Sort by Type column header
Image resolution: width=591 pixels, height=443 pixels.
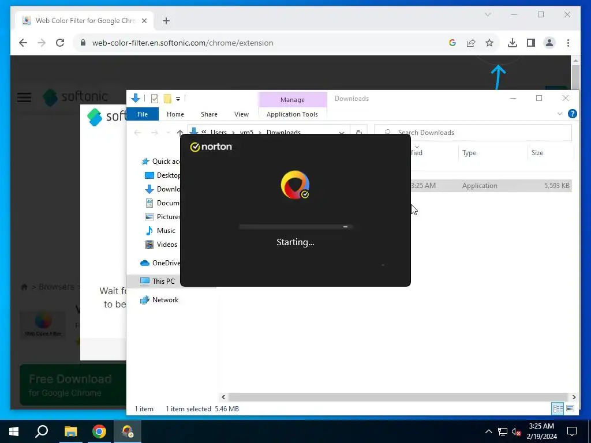(469, 152)
